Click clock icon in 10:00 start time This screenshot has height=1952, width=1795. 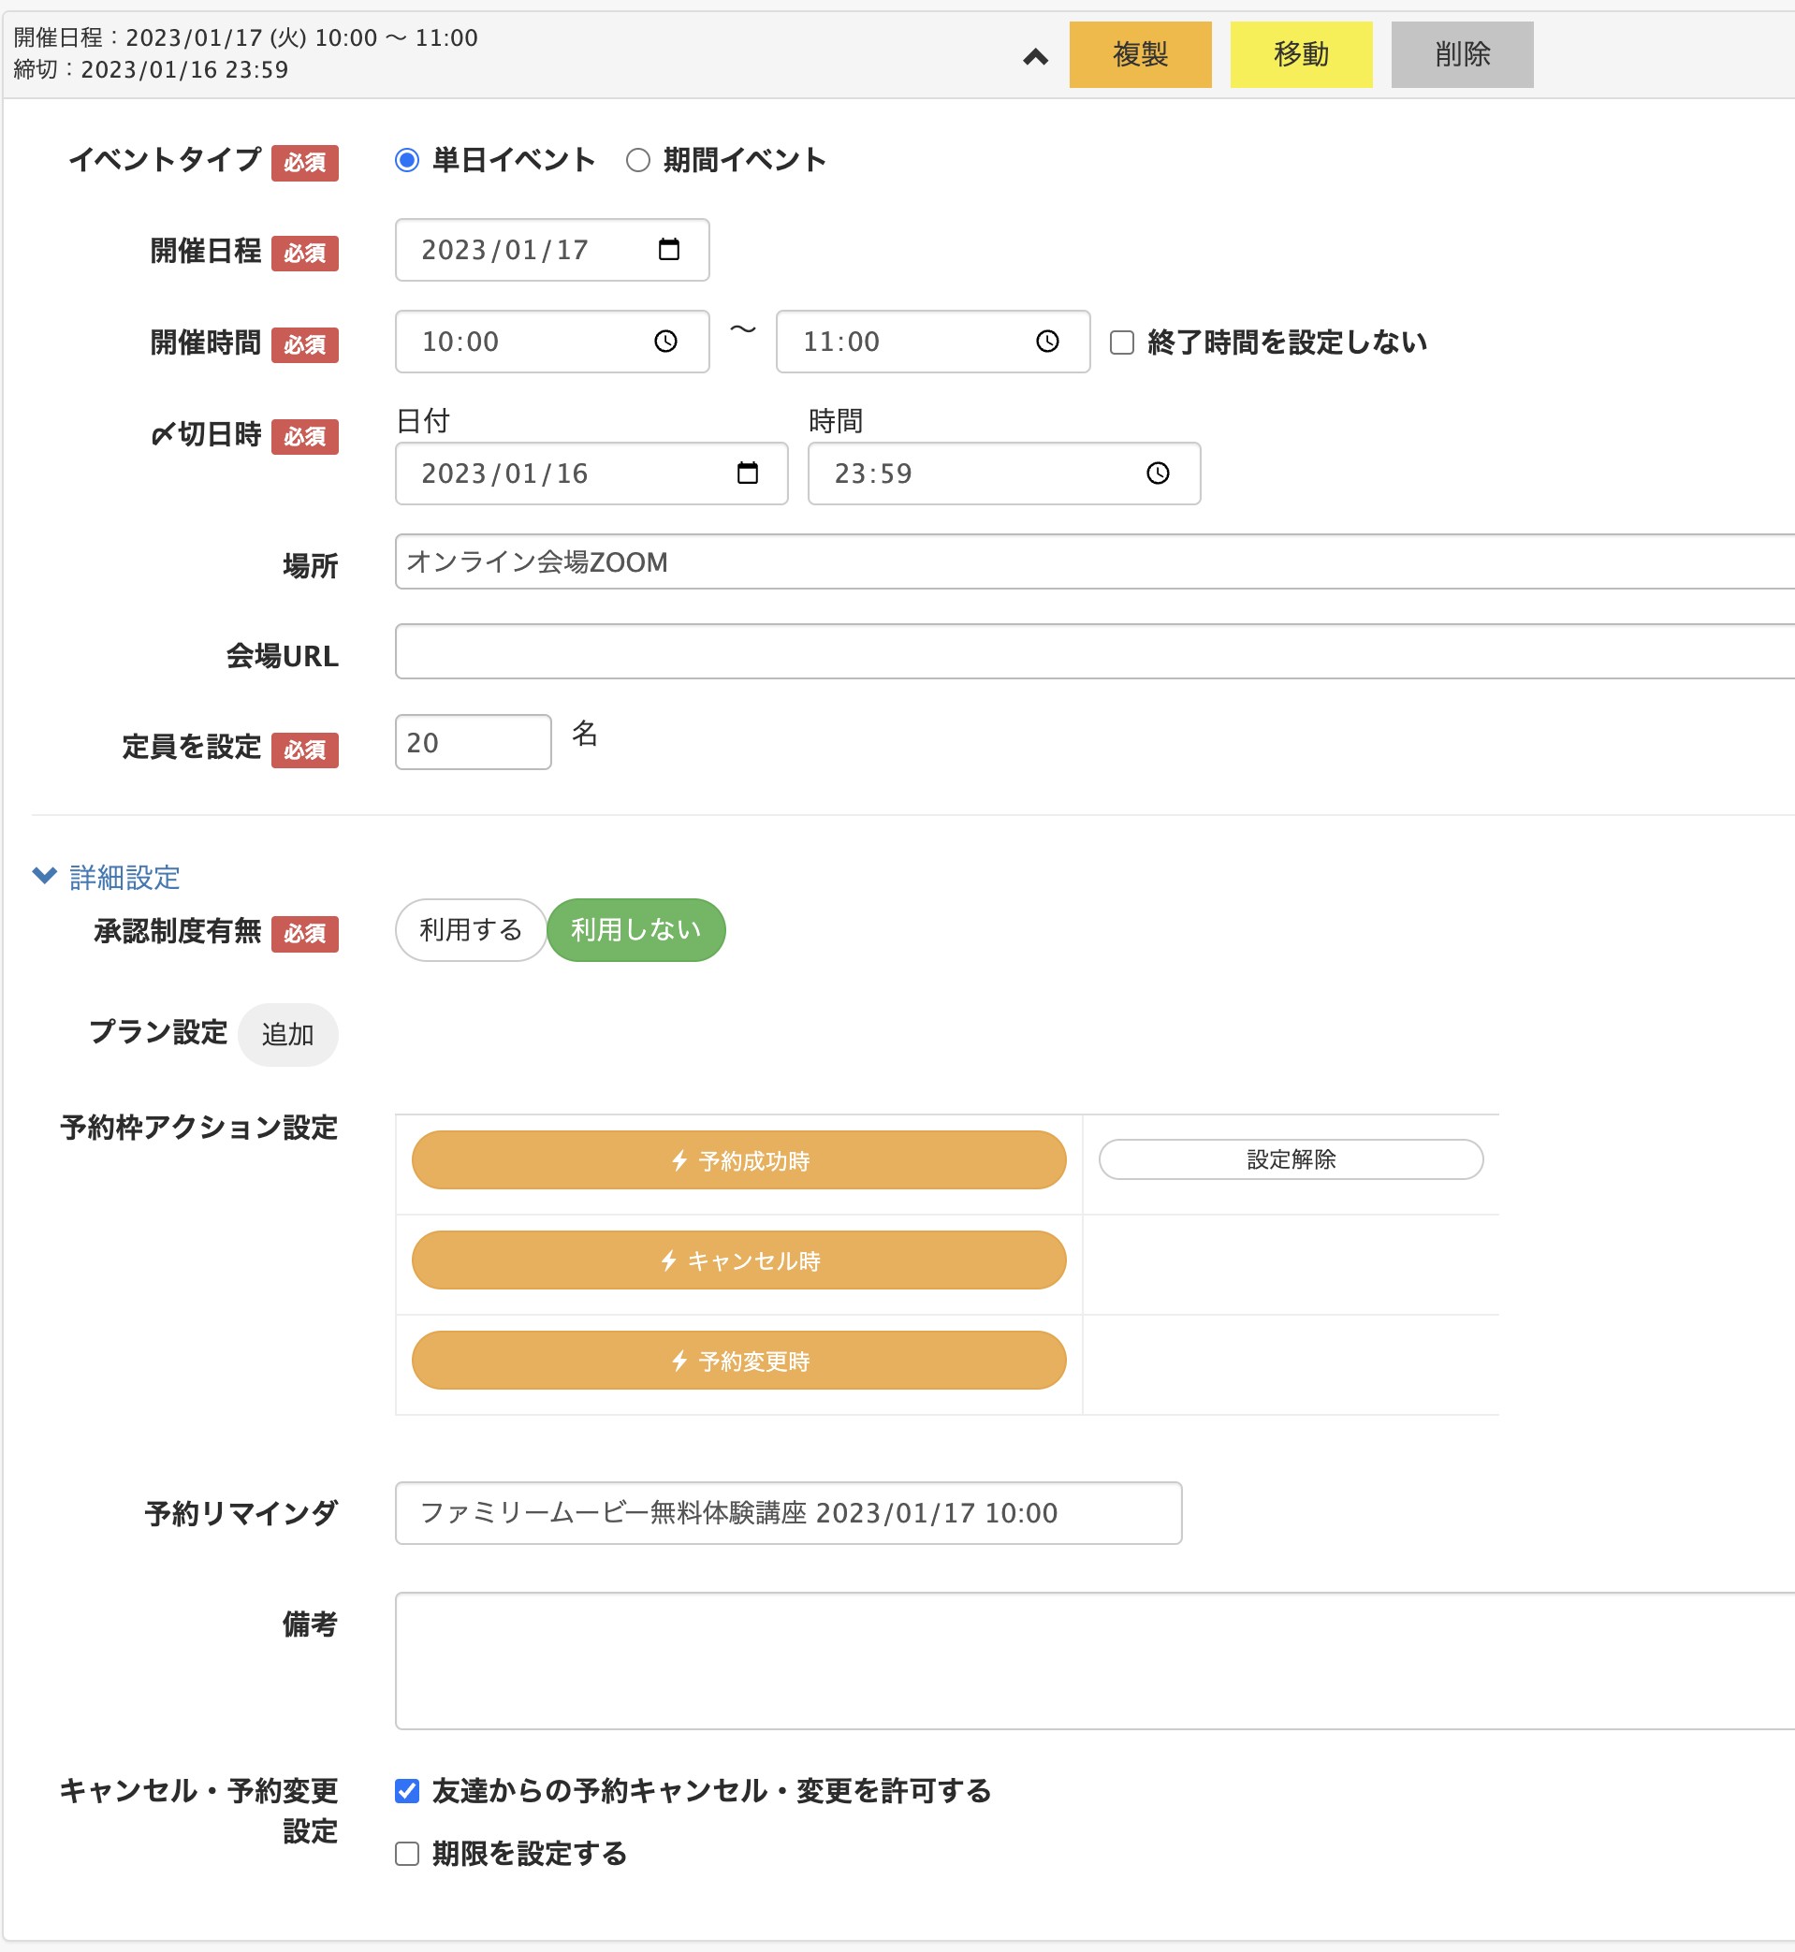(x=665, y=341)
